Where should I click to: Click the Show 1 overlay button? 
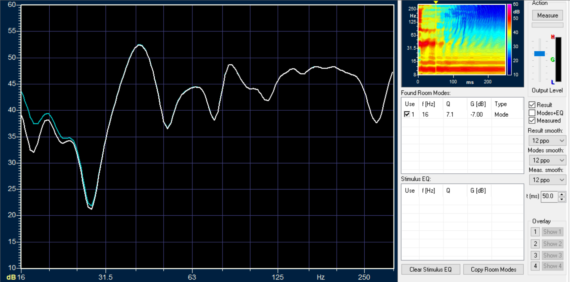click(x=552, y=232)
